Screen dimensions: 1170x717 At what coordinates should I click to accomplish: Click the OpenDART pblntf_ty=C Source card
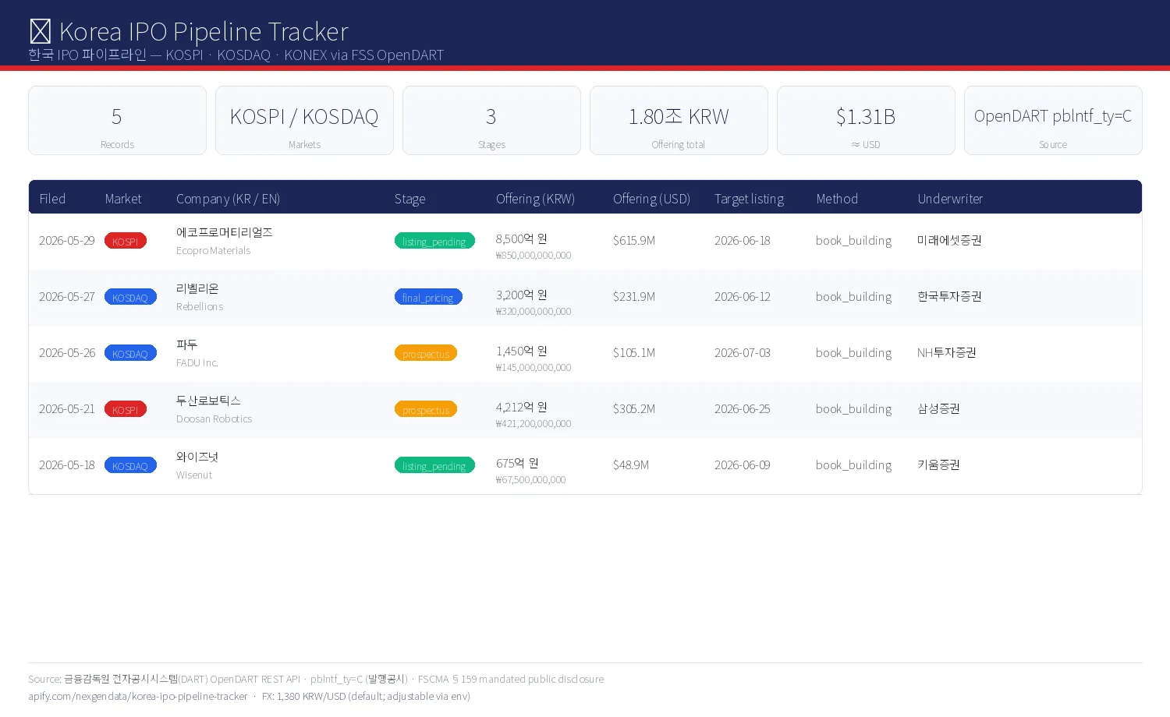(1053, 121)
